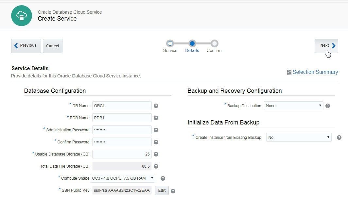
Task: Open help for Create Instance from Existing Backup
Action: [339, 138]
